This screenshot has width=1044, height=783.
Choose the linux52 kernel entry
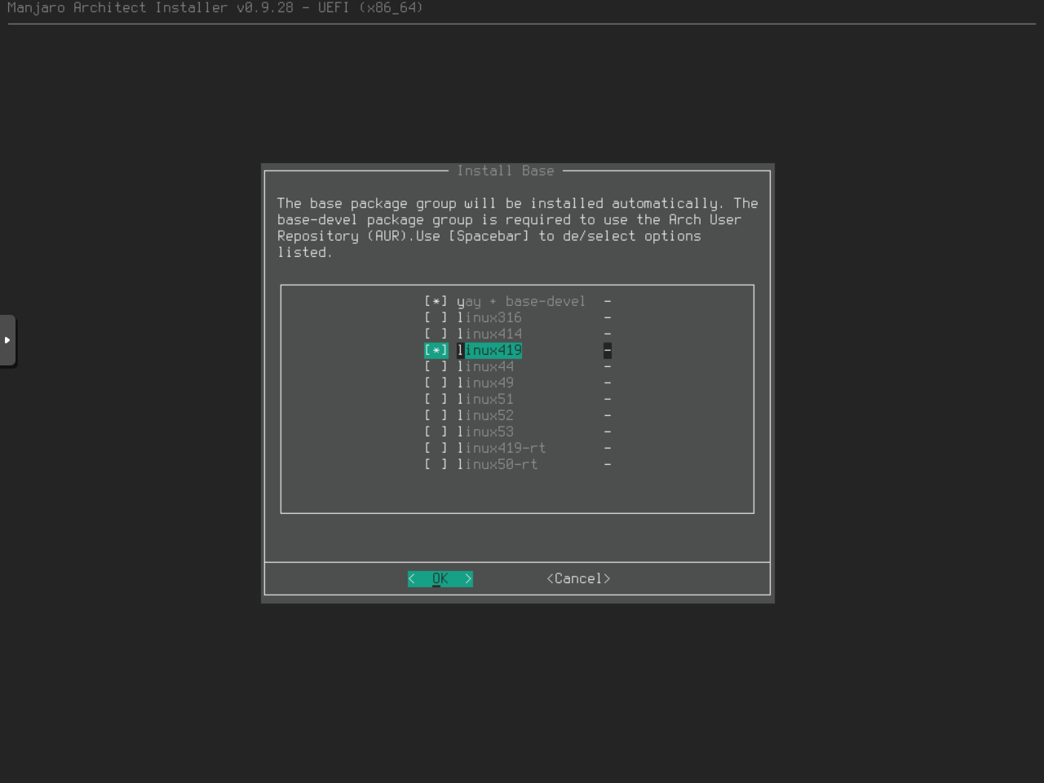pos(485,416)
